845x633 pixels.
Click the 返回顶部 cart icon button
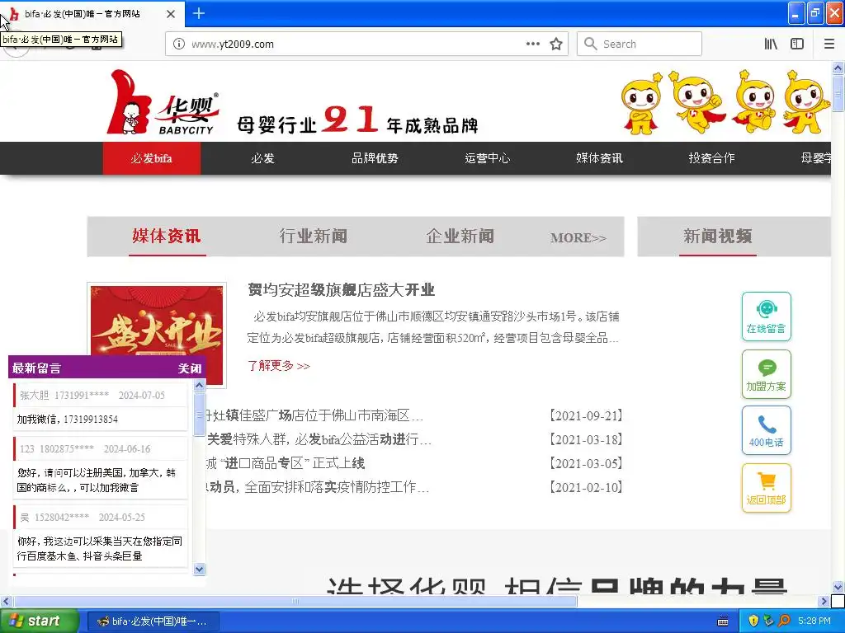pyautogui.click(x=767, y=488)
